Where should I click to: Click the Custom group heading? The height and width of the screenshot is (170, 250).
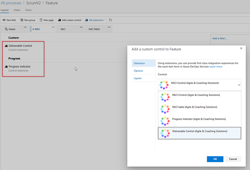pos(14,38)
